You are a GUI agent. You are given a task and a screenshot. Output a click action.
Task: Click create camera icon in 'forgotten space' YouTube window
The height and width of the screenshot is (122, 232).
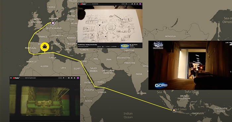69,78
